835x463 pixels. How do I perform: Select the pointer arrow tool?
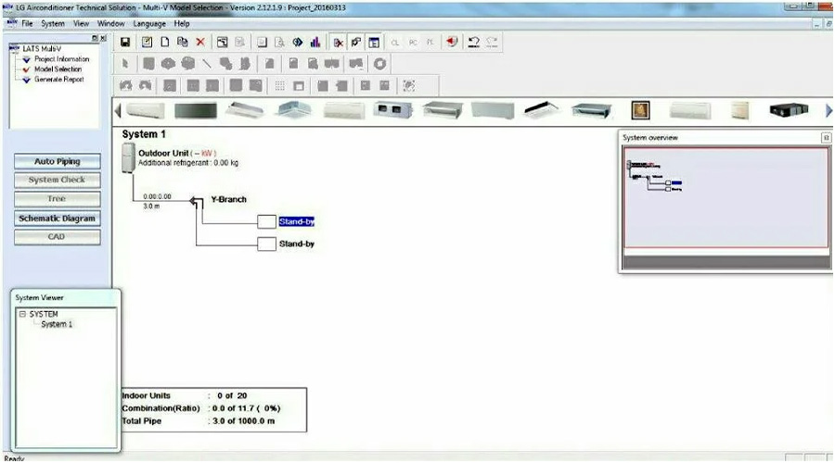[x=125, y=64]
